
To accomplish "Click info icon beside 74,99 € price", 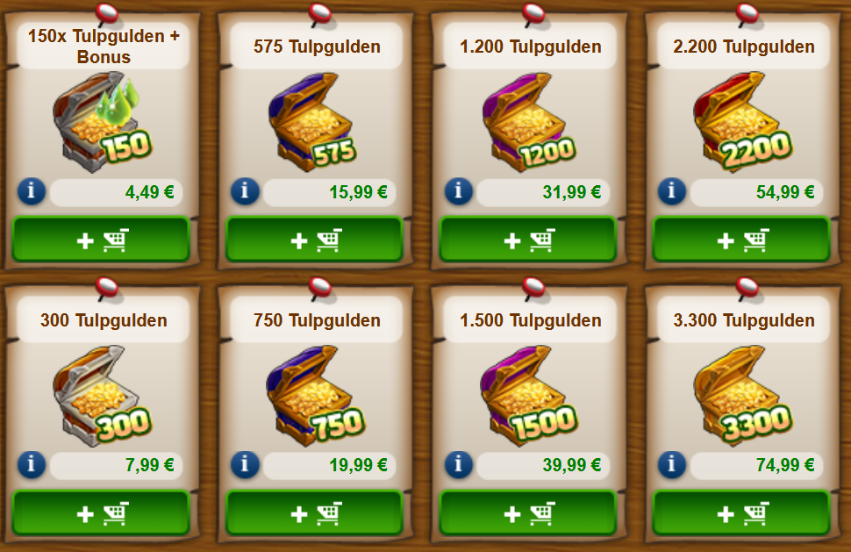I will click(x=672, y=464).
